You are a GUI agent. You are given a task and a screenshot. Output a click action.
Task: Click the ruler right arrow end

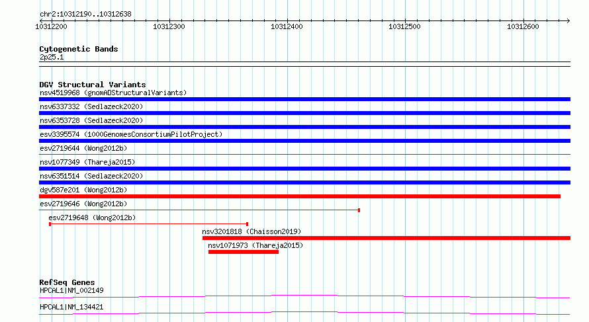pyautogui.click(x=568, y=20)
